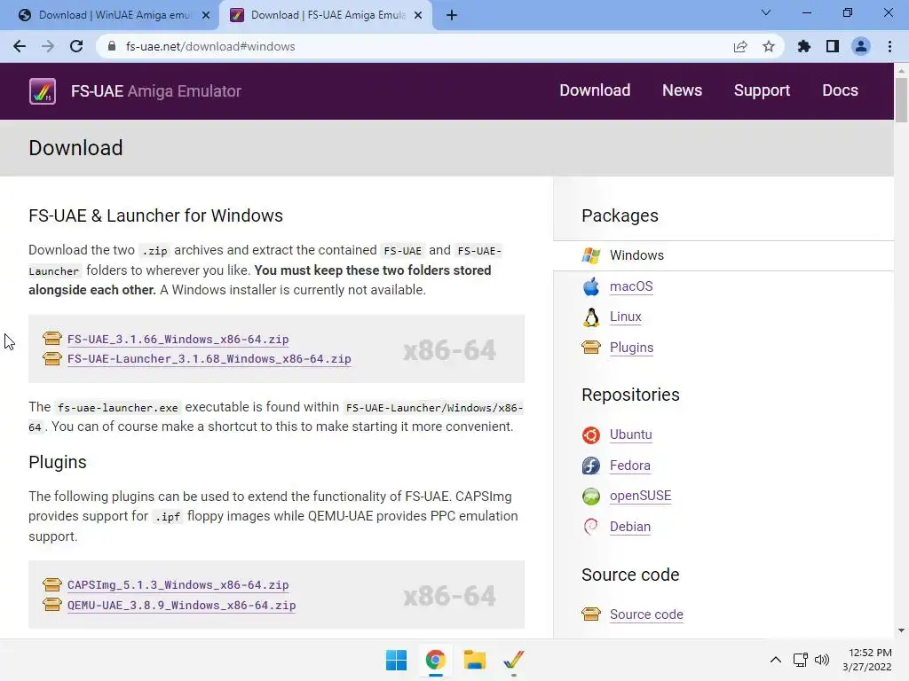The height and width of the screenshot is (681, 909).
Task: Click package icon beside FS-UAE_3.1.66 zip
Action: click(52, 338)
